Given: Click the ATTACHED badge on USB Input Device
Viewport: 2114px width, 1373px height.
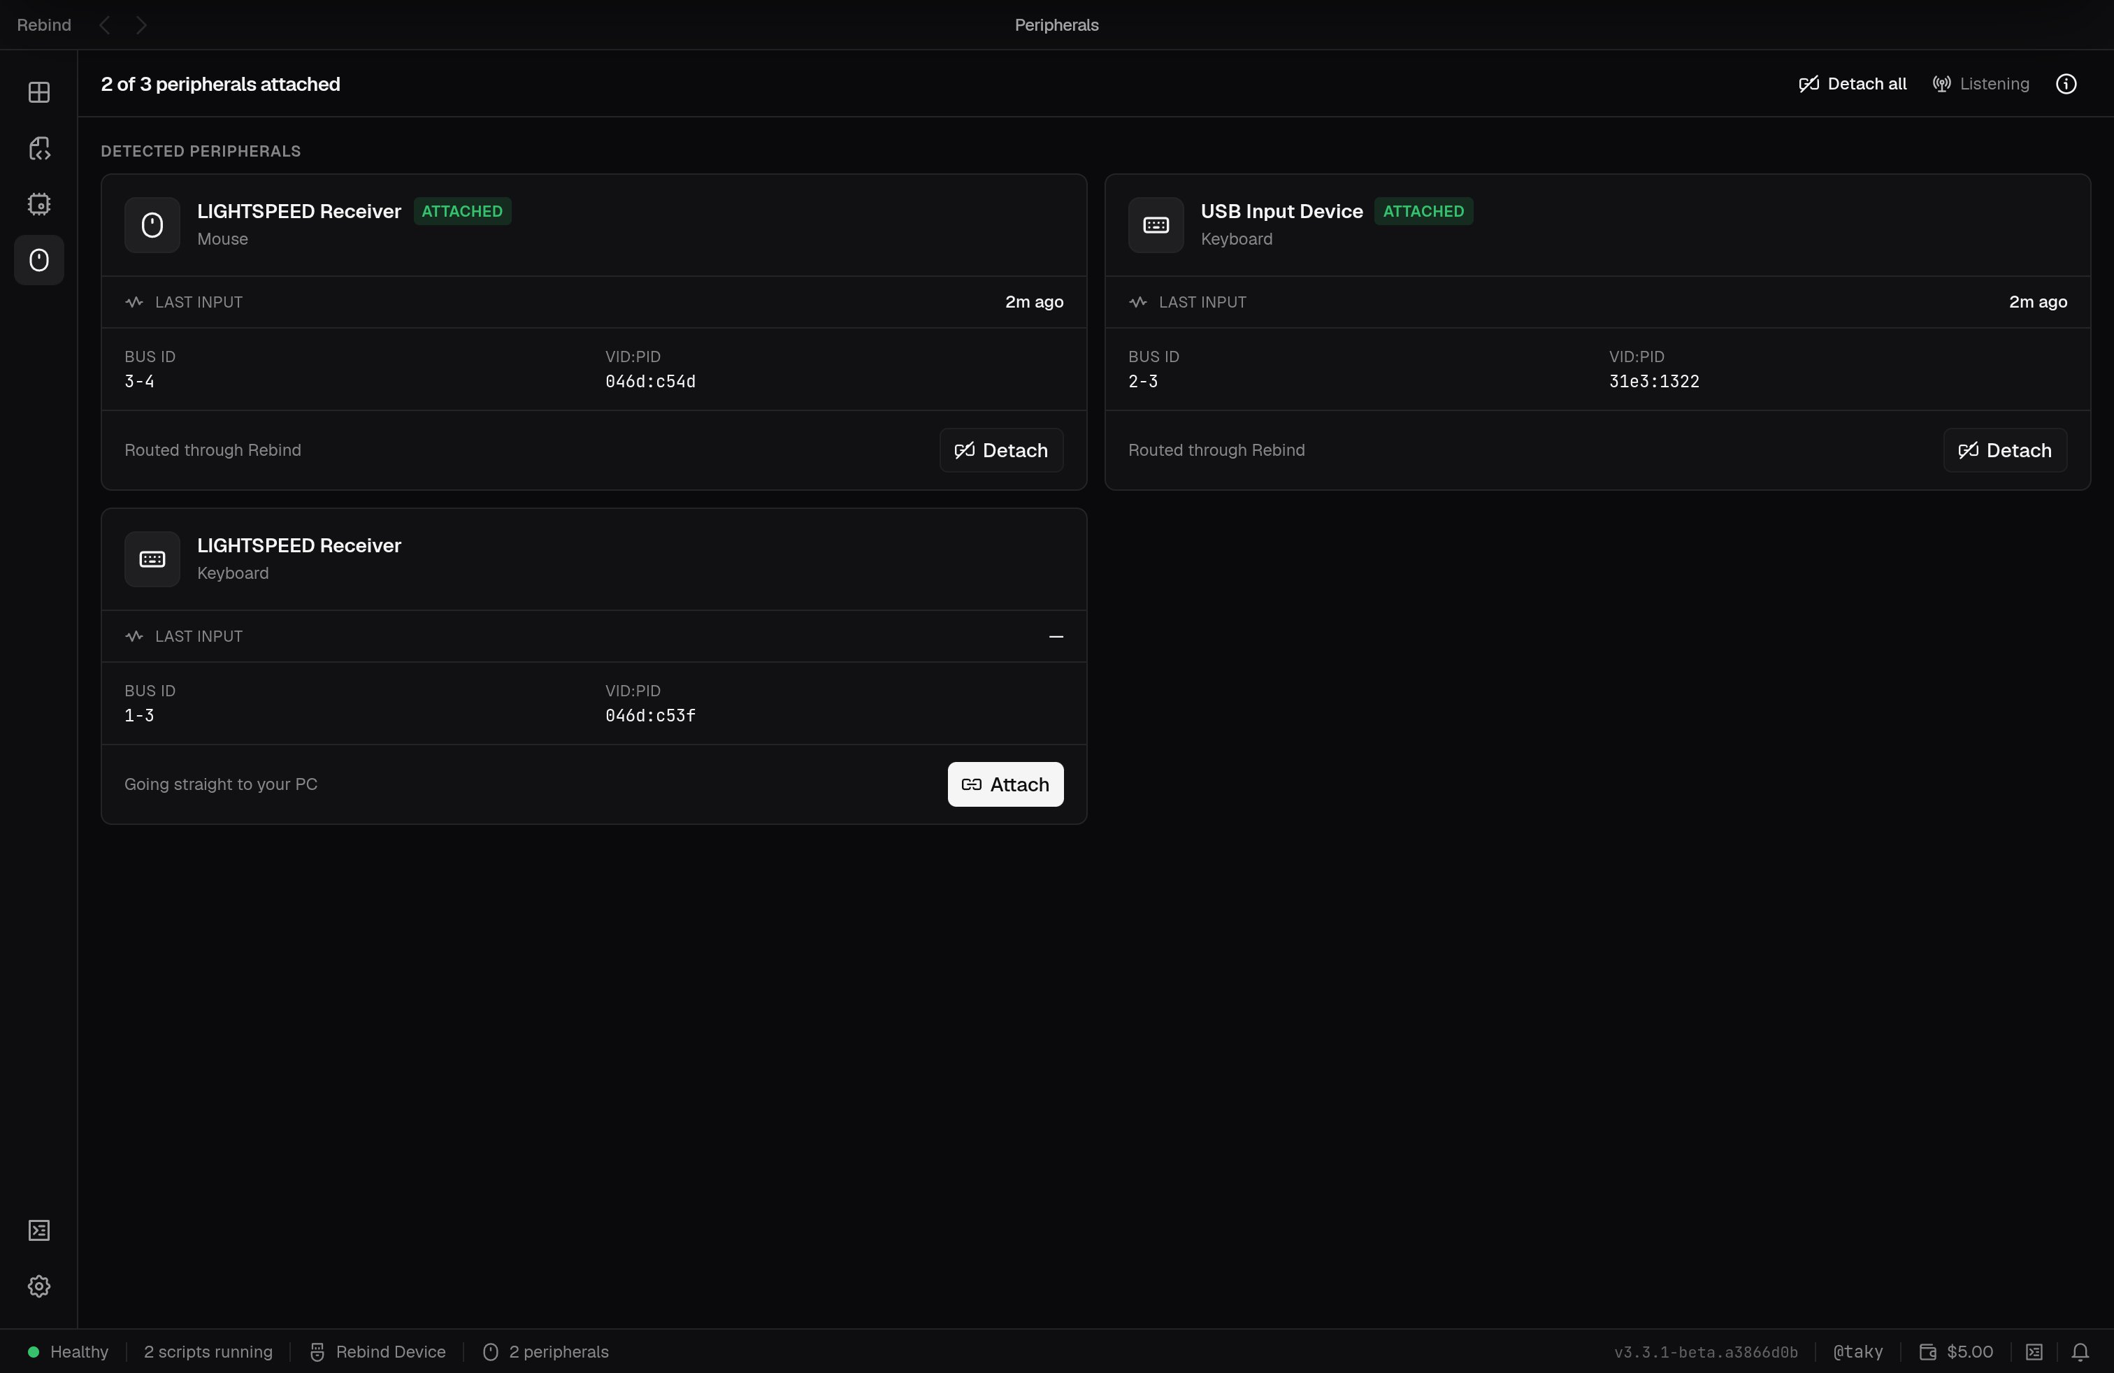Looking at the screenshot, I should [x=1423, y=211].
